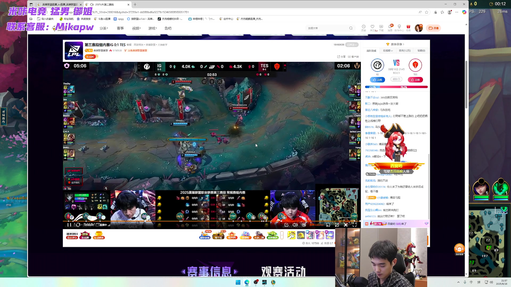This screenshot has height=287, width=511.
Task: Open the 战队粉丝牌 fan badge icon
Action: point(85,235)
